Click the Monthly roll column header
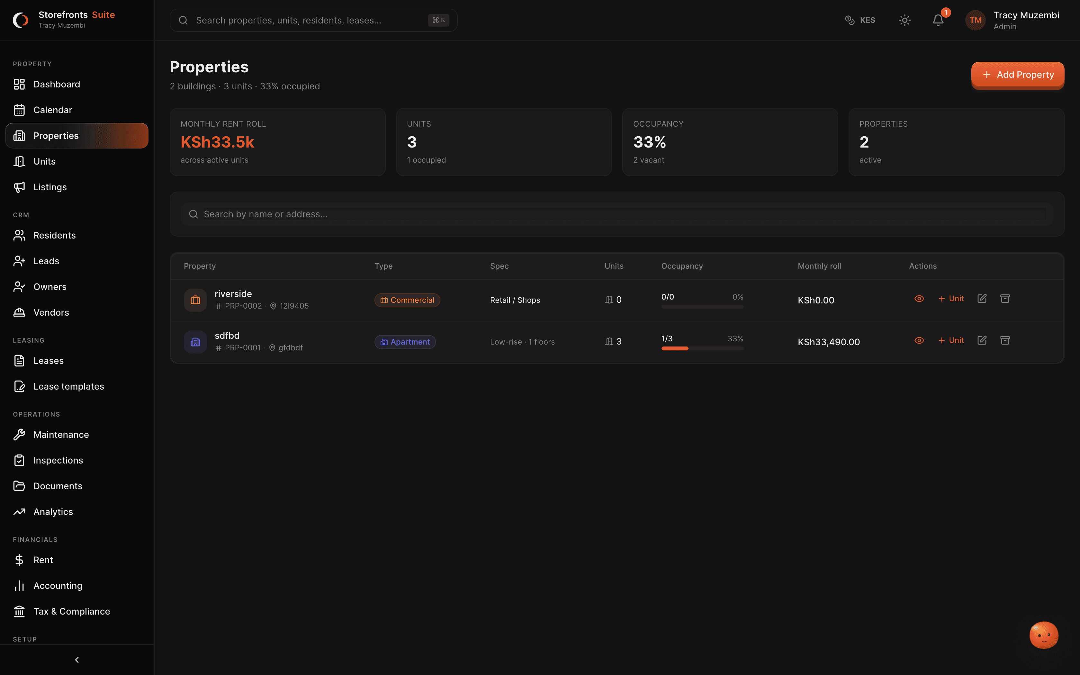The width and height of the screenshot is (1080, 675). tap(819, 266)
